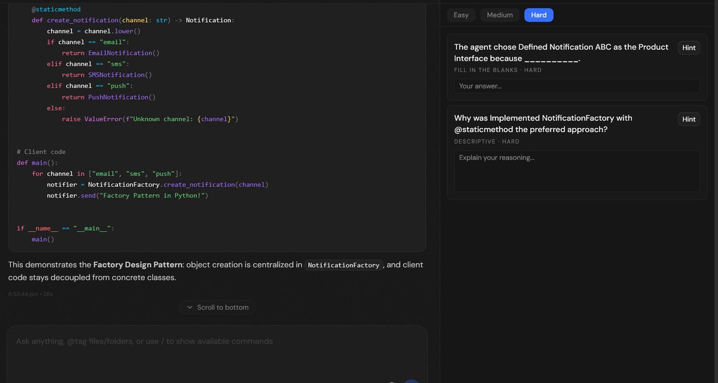Click the inline 'NotificationFactory' code tag
This screenshot has width=718, height=383.
[343, 265]
